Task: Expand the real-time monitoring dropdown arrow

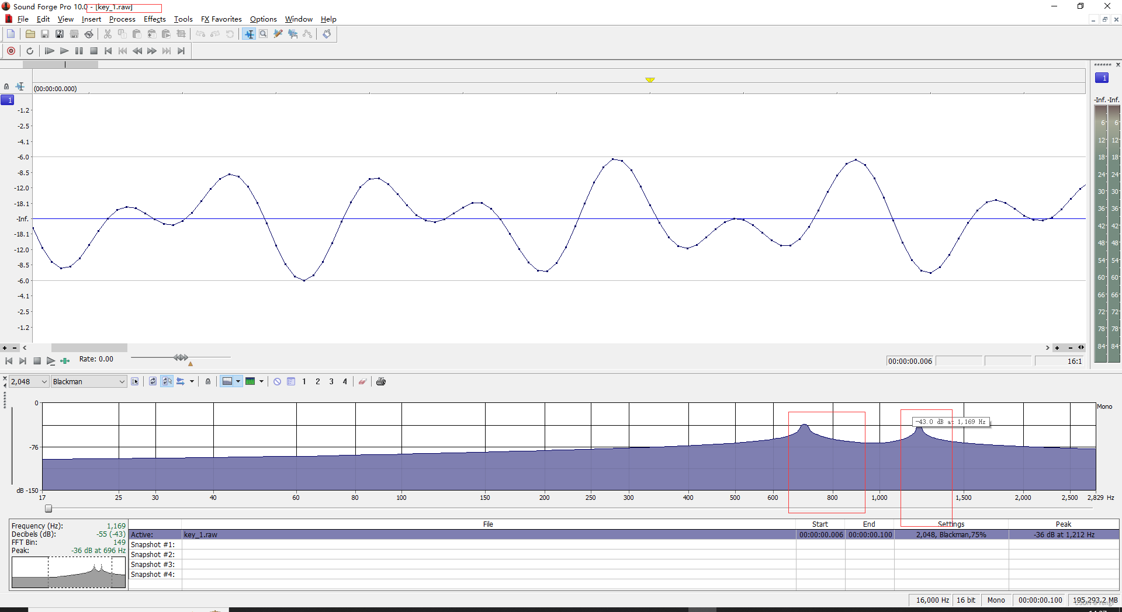Action: coord(192,381)
